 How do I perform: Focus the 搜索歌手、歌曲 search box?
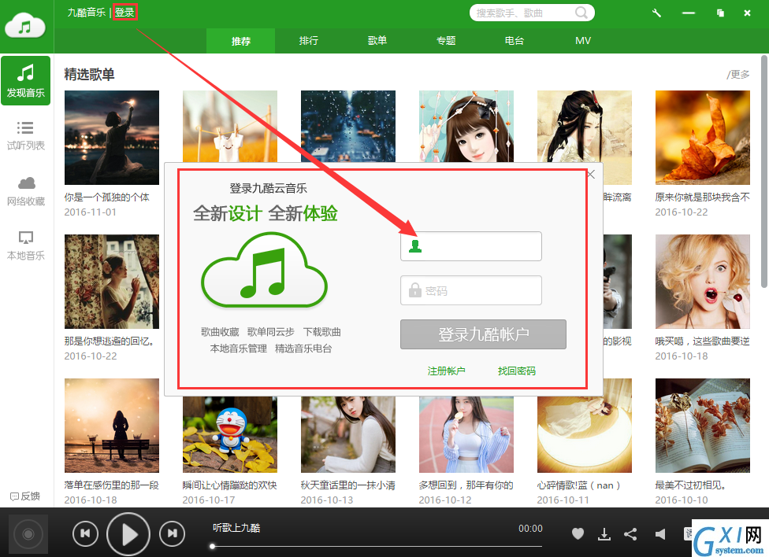click(x=532, y=13)
